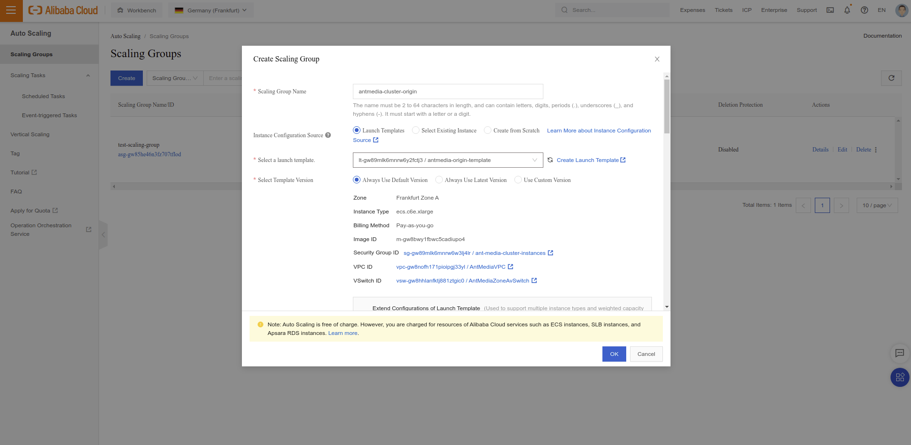Viewport: 911px width, 445px height.
Task: Choose Use Custom Version radio
Action: 518,180
